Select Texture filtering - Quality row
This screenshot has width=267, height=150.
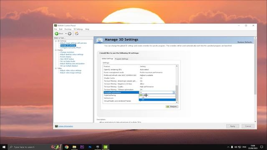(x=139, y=87)
